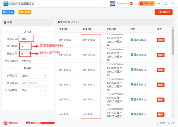Click the Yososoft user avatar
Image resolution: width=178 pixels, height=127 pixels.
click(x=113, y=4)
